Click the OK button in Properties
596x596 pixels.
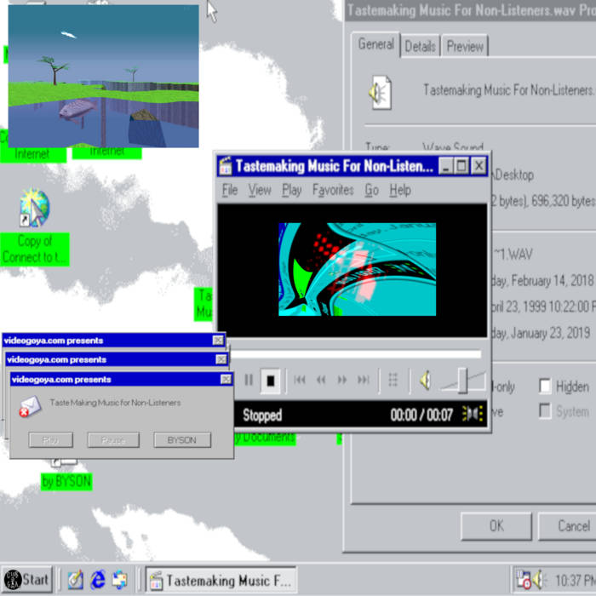click(x=496, y=526)
